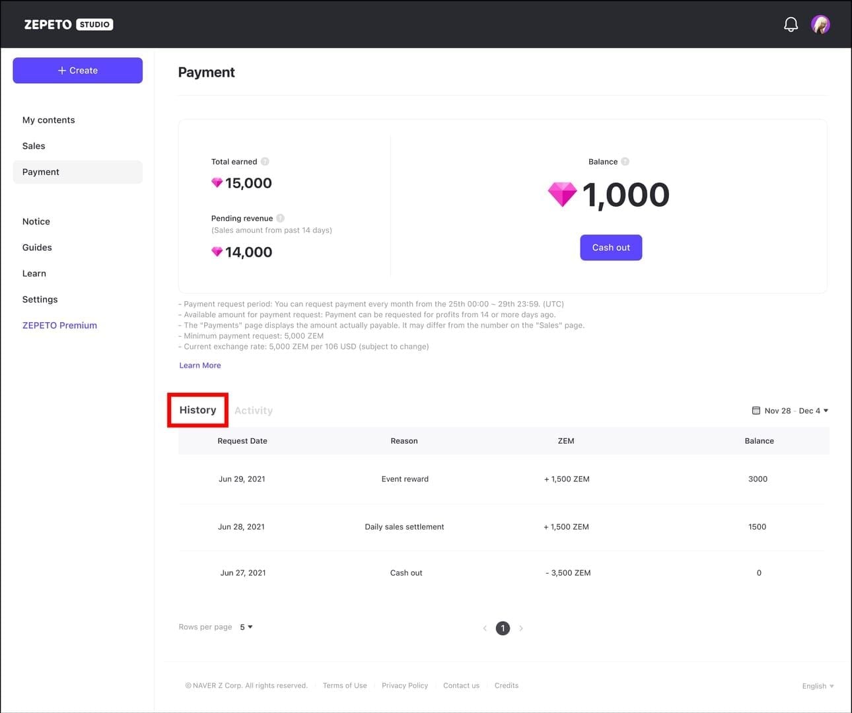The height and width of the screenshot is (713, 852).
Task: Select page 1 in pagination
Action: click(x=503, y=628)
